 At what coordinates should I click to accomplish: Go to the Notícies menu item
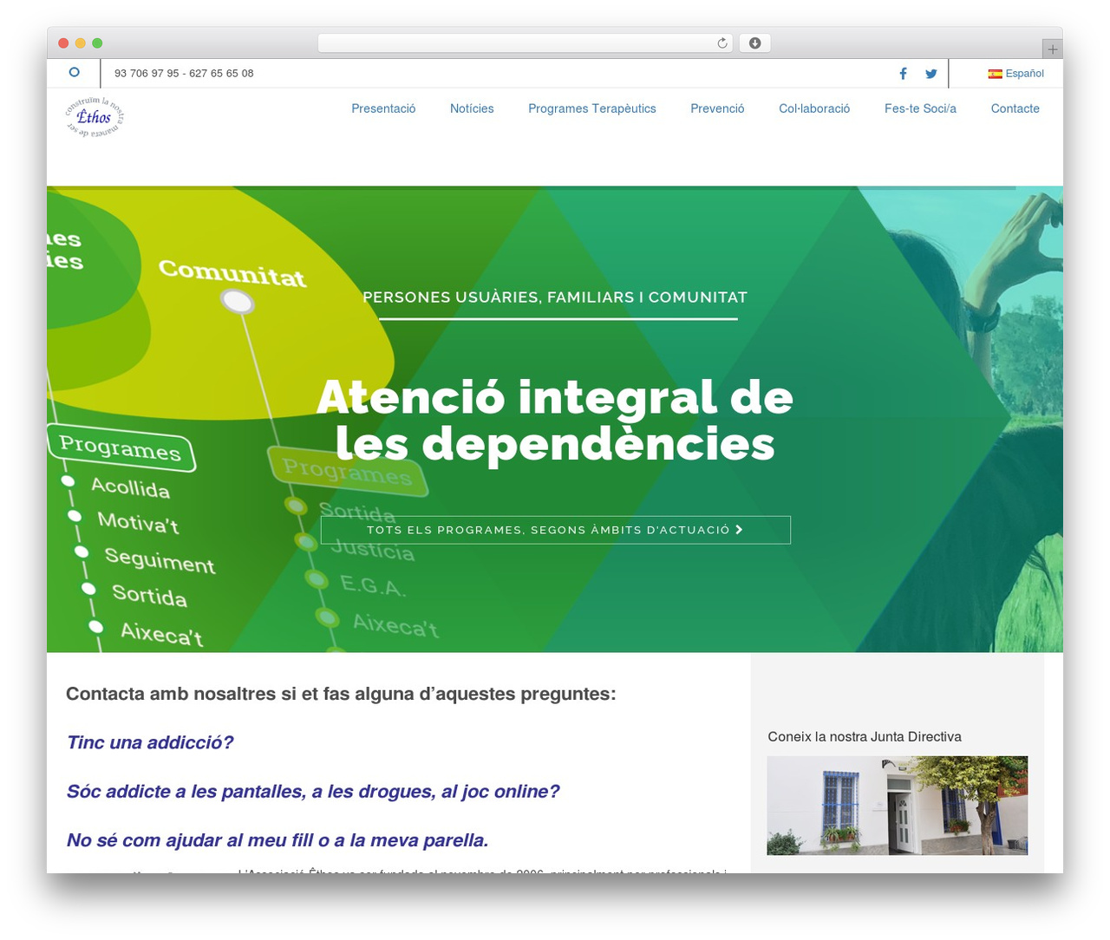[472, 108]
